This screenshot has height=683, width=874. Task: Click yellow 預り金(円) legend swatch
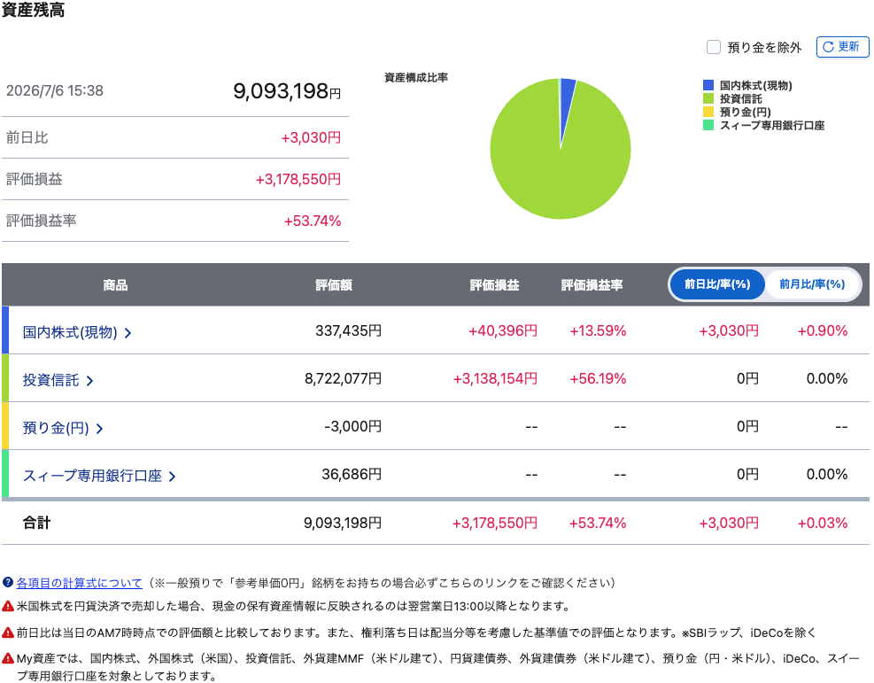pyautogui.click(x=708, y=113)
